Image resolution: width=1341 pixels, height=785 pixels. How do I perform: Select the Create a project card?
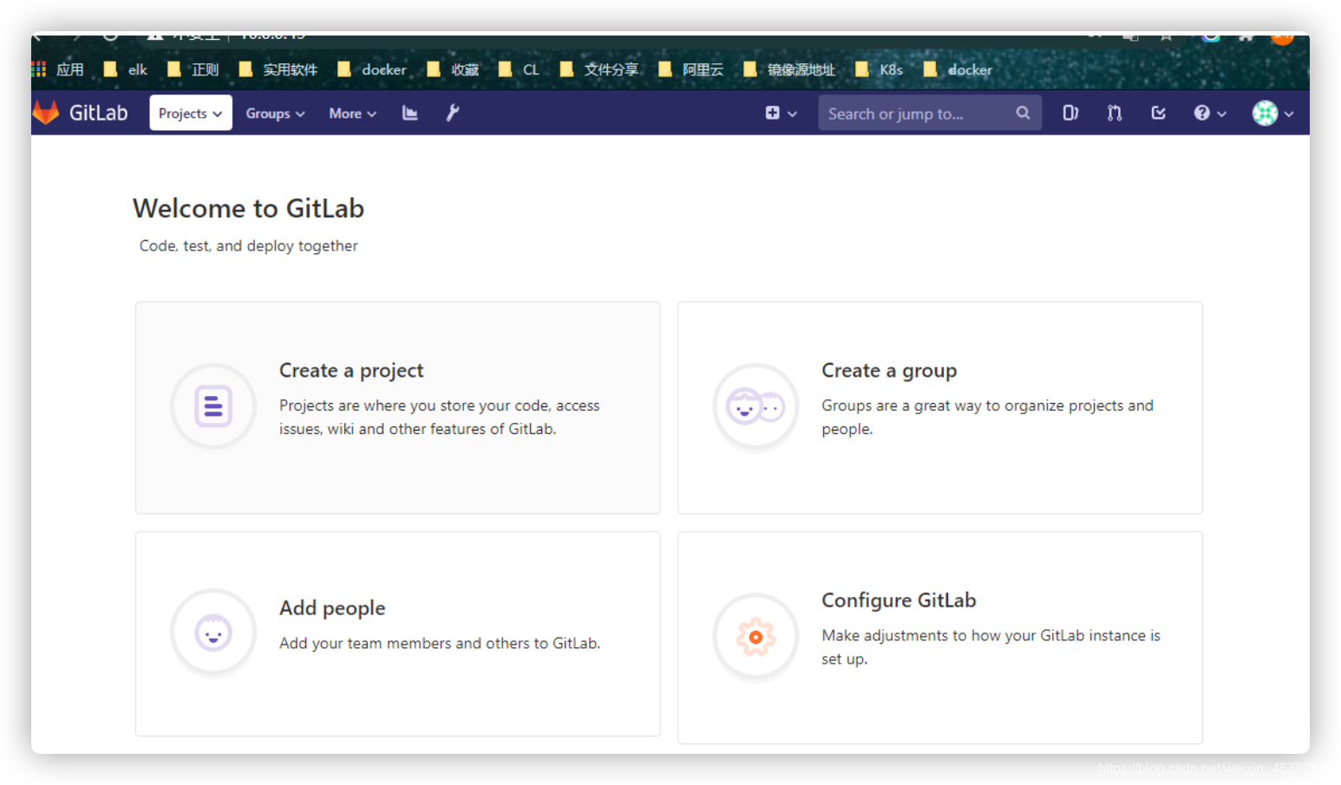point(397,407)
